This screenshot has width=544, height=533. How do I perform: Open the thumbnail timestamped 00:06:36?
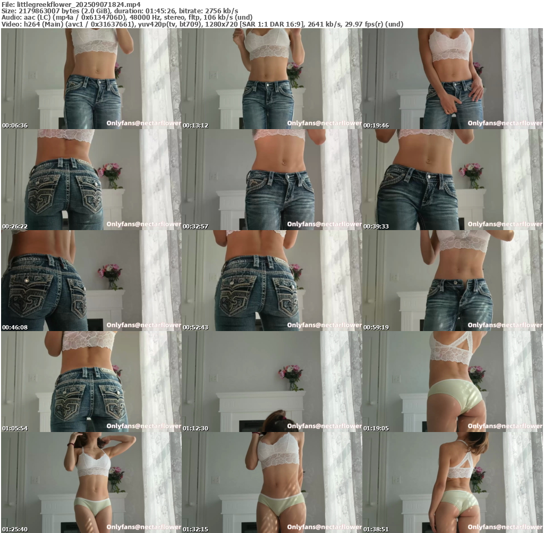tap(91, 79)
